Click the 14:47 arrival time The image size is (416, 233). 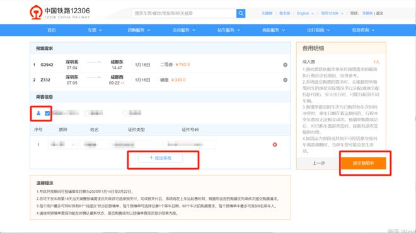[117, 68]
